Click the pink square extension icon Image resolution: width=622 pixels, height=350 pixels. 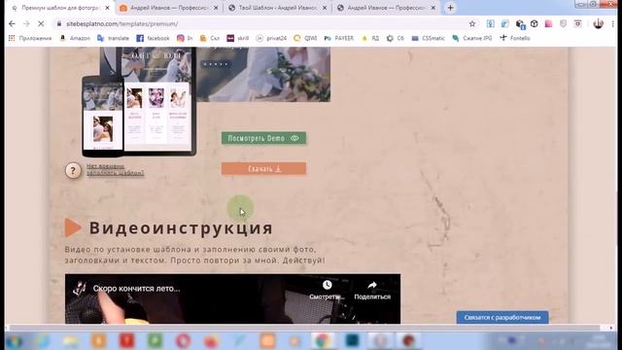pyautogui.click(x=548, y=23)
